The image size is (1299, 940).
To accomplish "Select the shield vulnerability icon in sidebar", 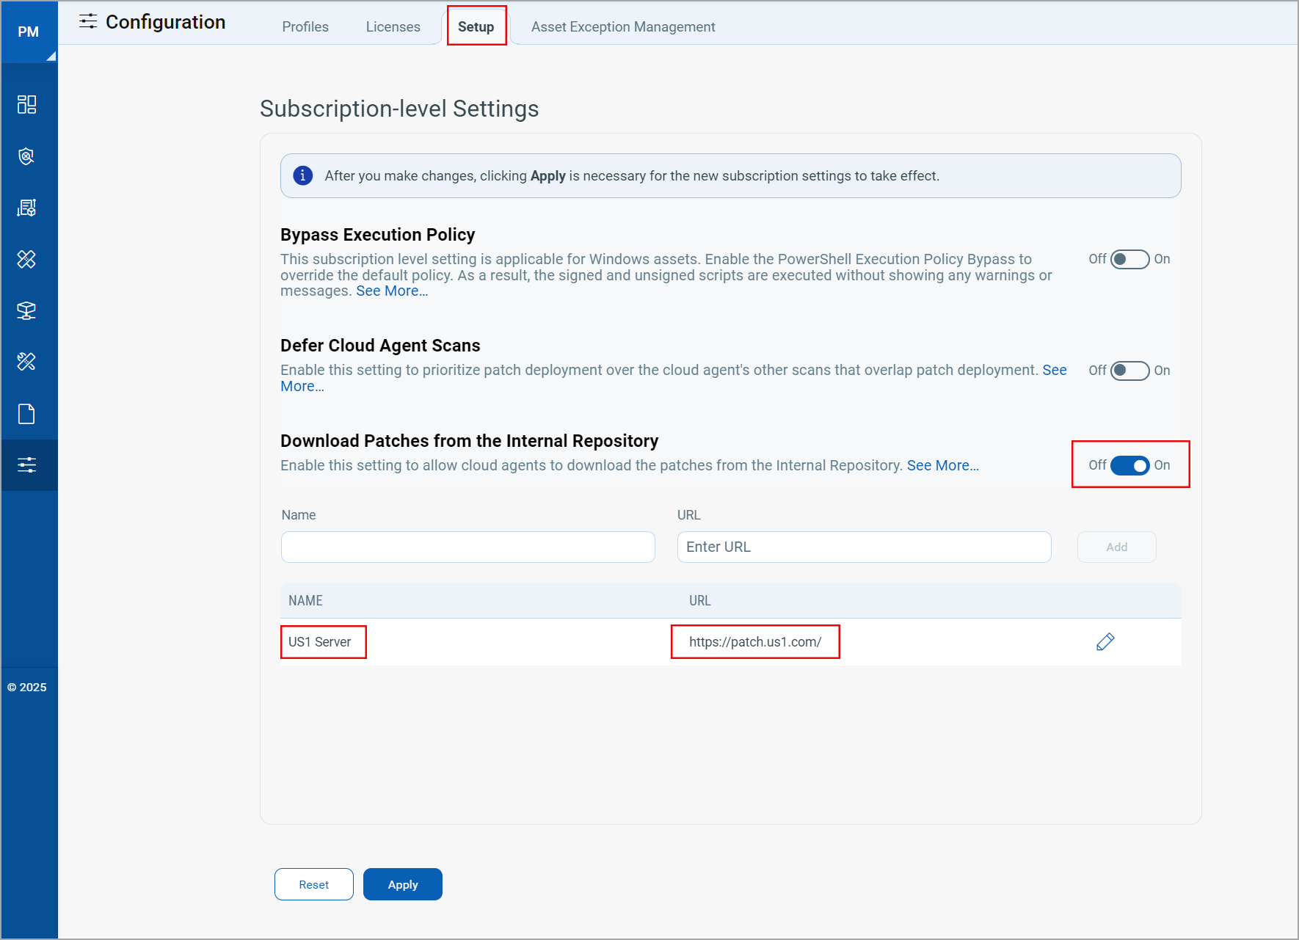I will click(x=27, y=156).
